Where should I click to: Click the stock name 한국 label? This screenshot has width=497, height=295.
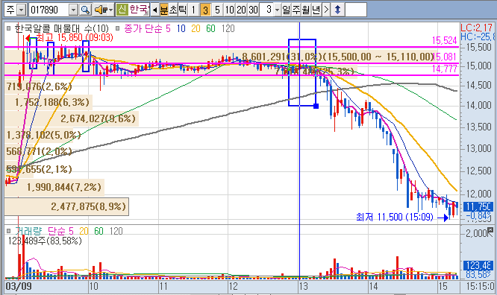point(139,10)
